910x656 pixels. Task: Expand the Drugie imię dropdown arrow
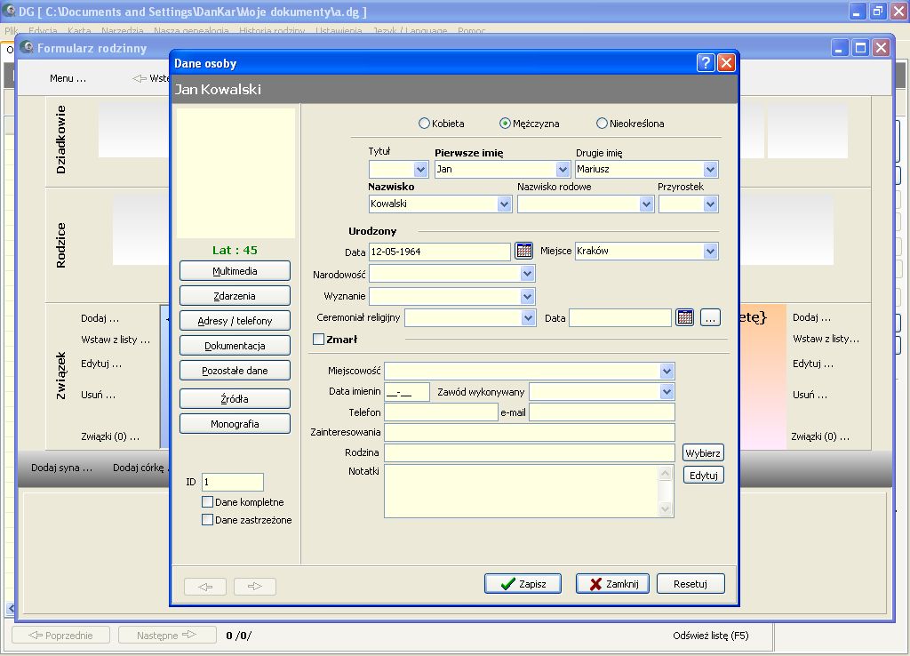[x=710, y=170]
